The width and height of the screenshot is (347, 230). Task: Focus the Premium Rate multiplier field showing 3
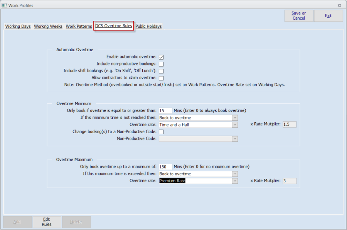tap(290, 181)
